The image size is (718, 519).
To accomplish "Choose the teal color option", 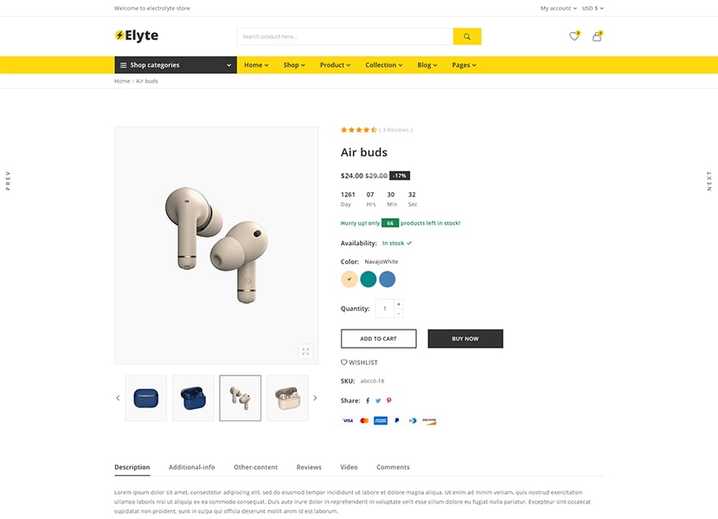I will coord(369,279).
